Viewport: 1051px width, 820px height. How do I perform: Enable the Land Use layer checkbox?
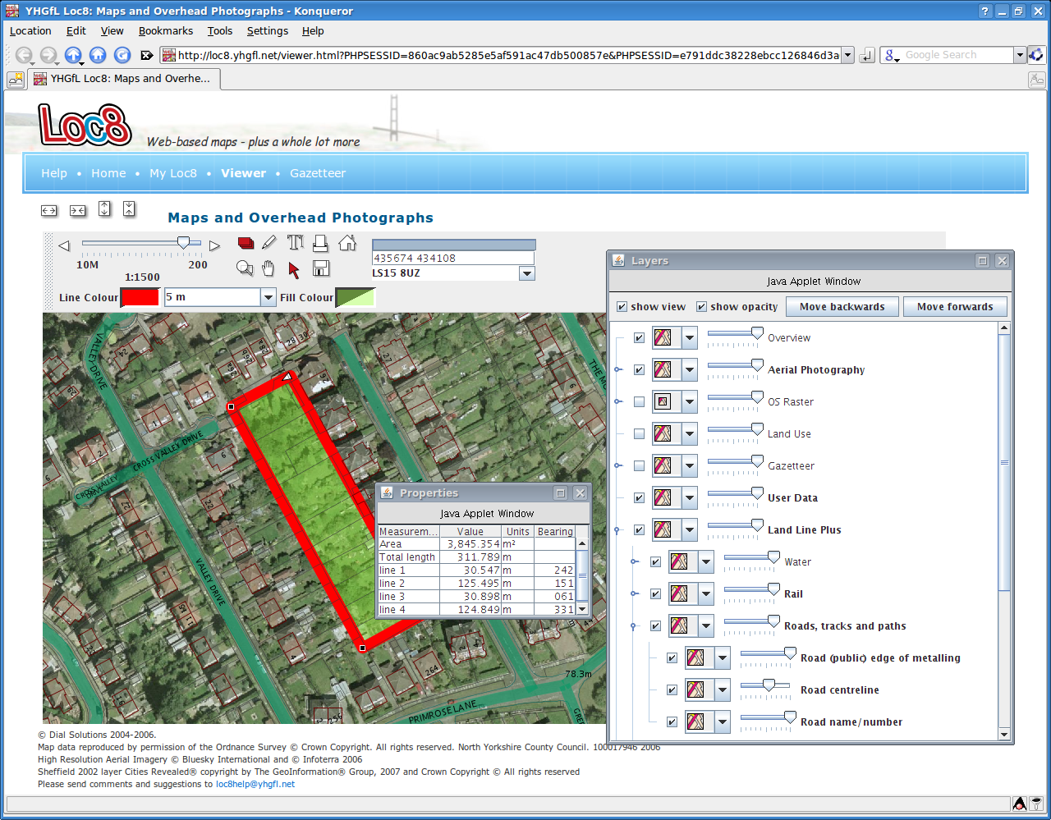[x=639, y=433]
